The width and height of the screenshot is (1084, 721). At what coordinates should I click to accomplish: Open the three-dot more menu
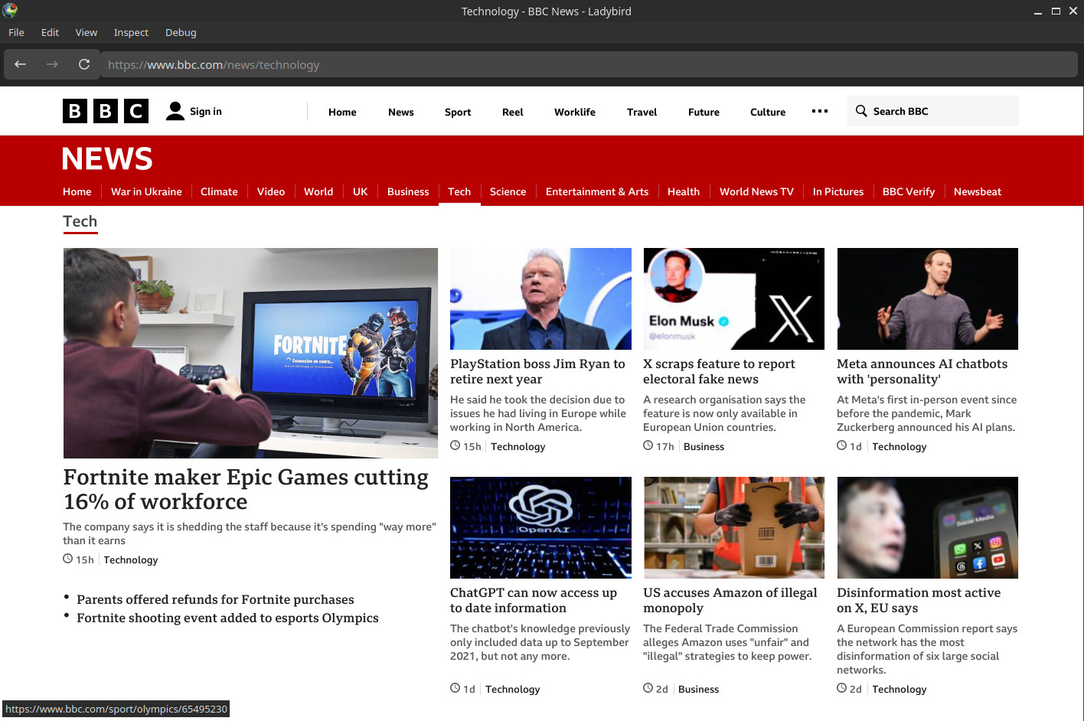pos(820,111)
